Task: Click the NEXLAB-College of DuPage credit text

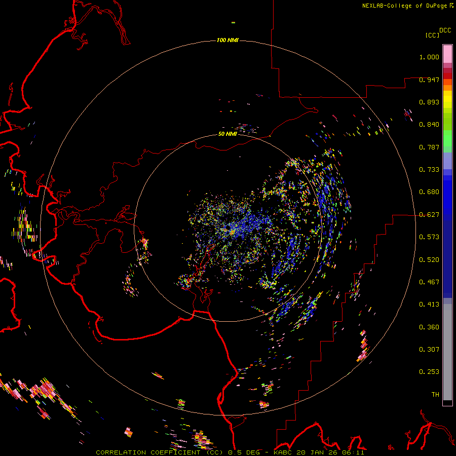Action: 404,6
